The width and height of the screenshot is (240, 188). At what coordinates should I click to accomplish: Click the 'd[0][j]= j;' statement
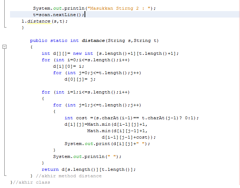(80, 79)
